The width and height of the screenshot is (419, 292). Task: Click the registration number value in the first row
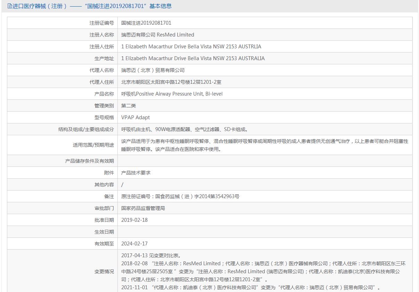(146, 23)
